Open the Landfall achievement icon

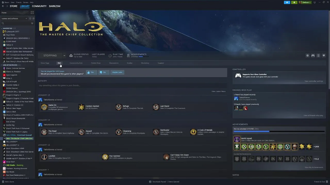coord(44,157)
